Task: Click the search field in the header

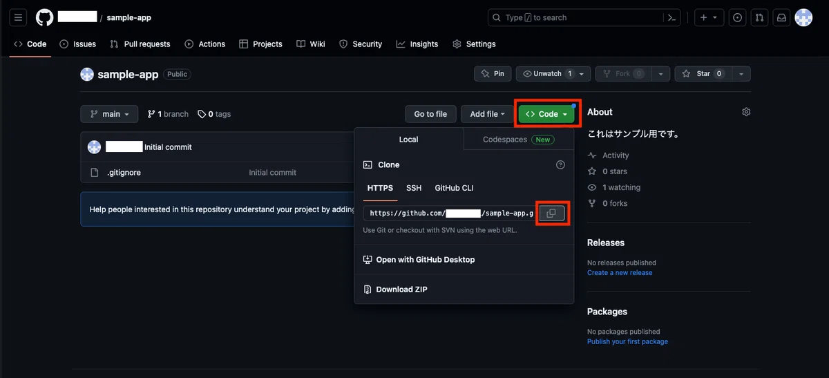Action: [x=584, y=17]
